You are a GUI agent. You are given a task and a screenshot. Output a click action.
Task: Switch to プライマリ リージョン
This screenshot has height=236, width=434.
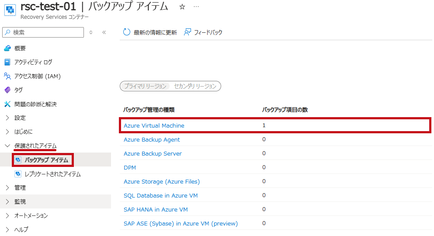tap(145, 86)
